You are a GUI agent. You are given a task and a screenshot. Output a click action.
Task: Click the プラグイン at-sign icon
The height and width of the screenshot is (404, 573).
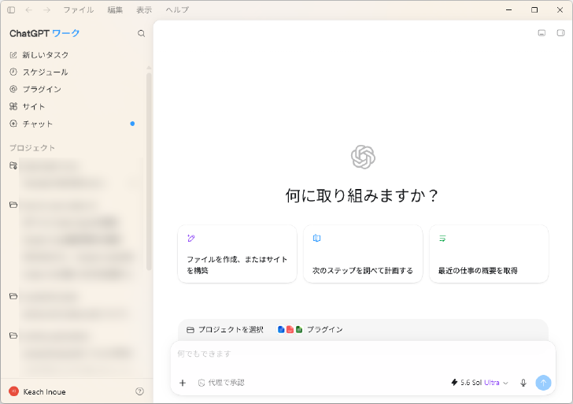click(13, 89)
